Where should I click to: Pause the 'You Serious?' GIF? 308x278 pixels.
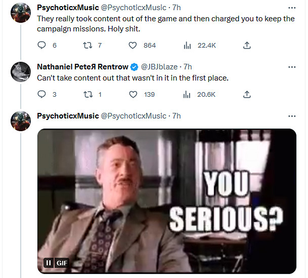tap(49, 263)
